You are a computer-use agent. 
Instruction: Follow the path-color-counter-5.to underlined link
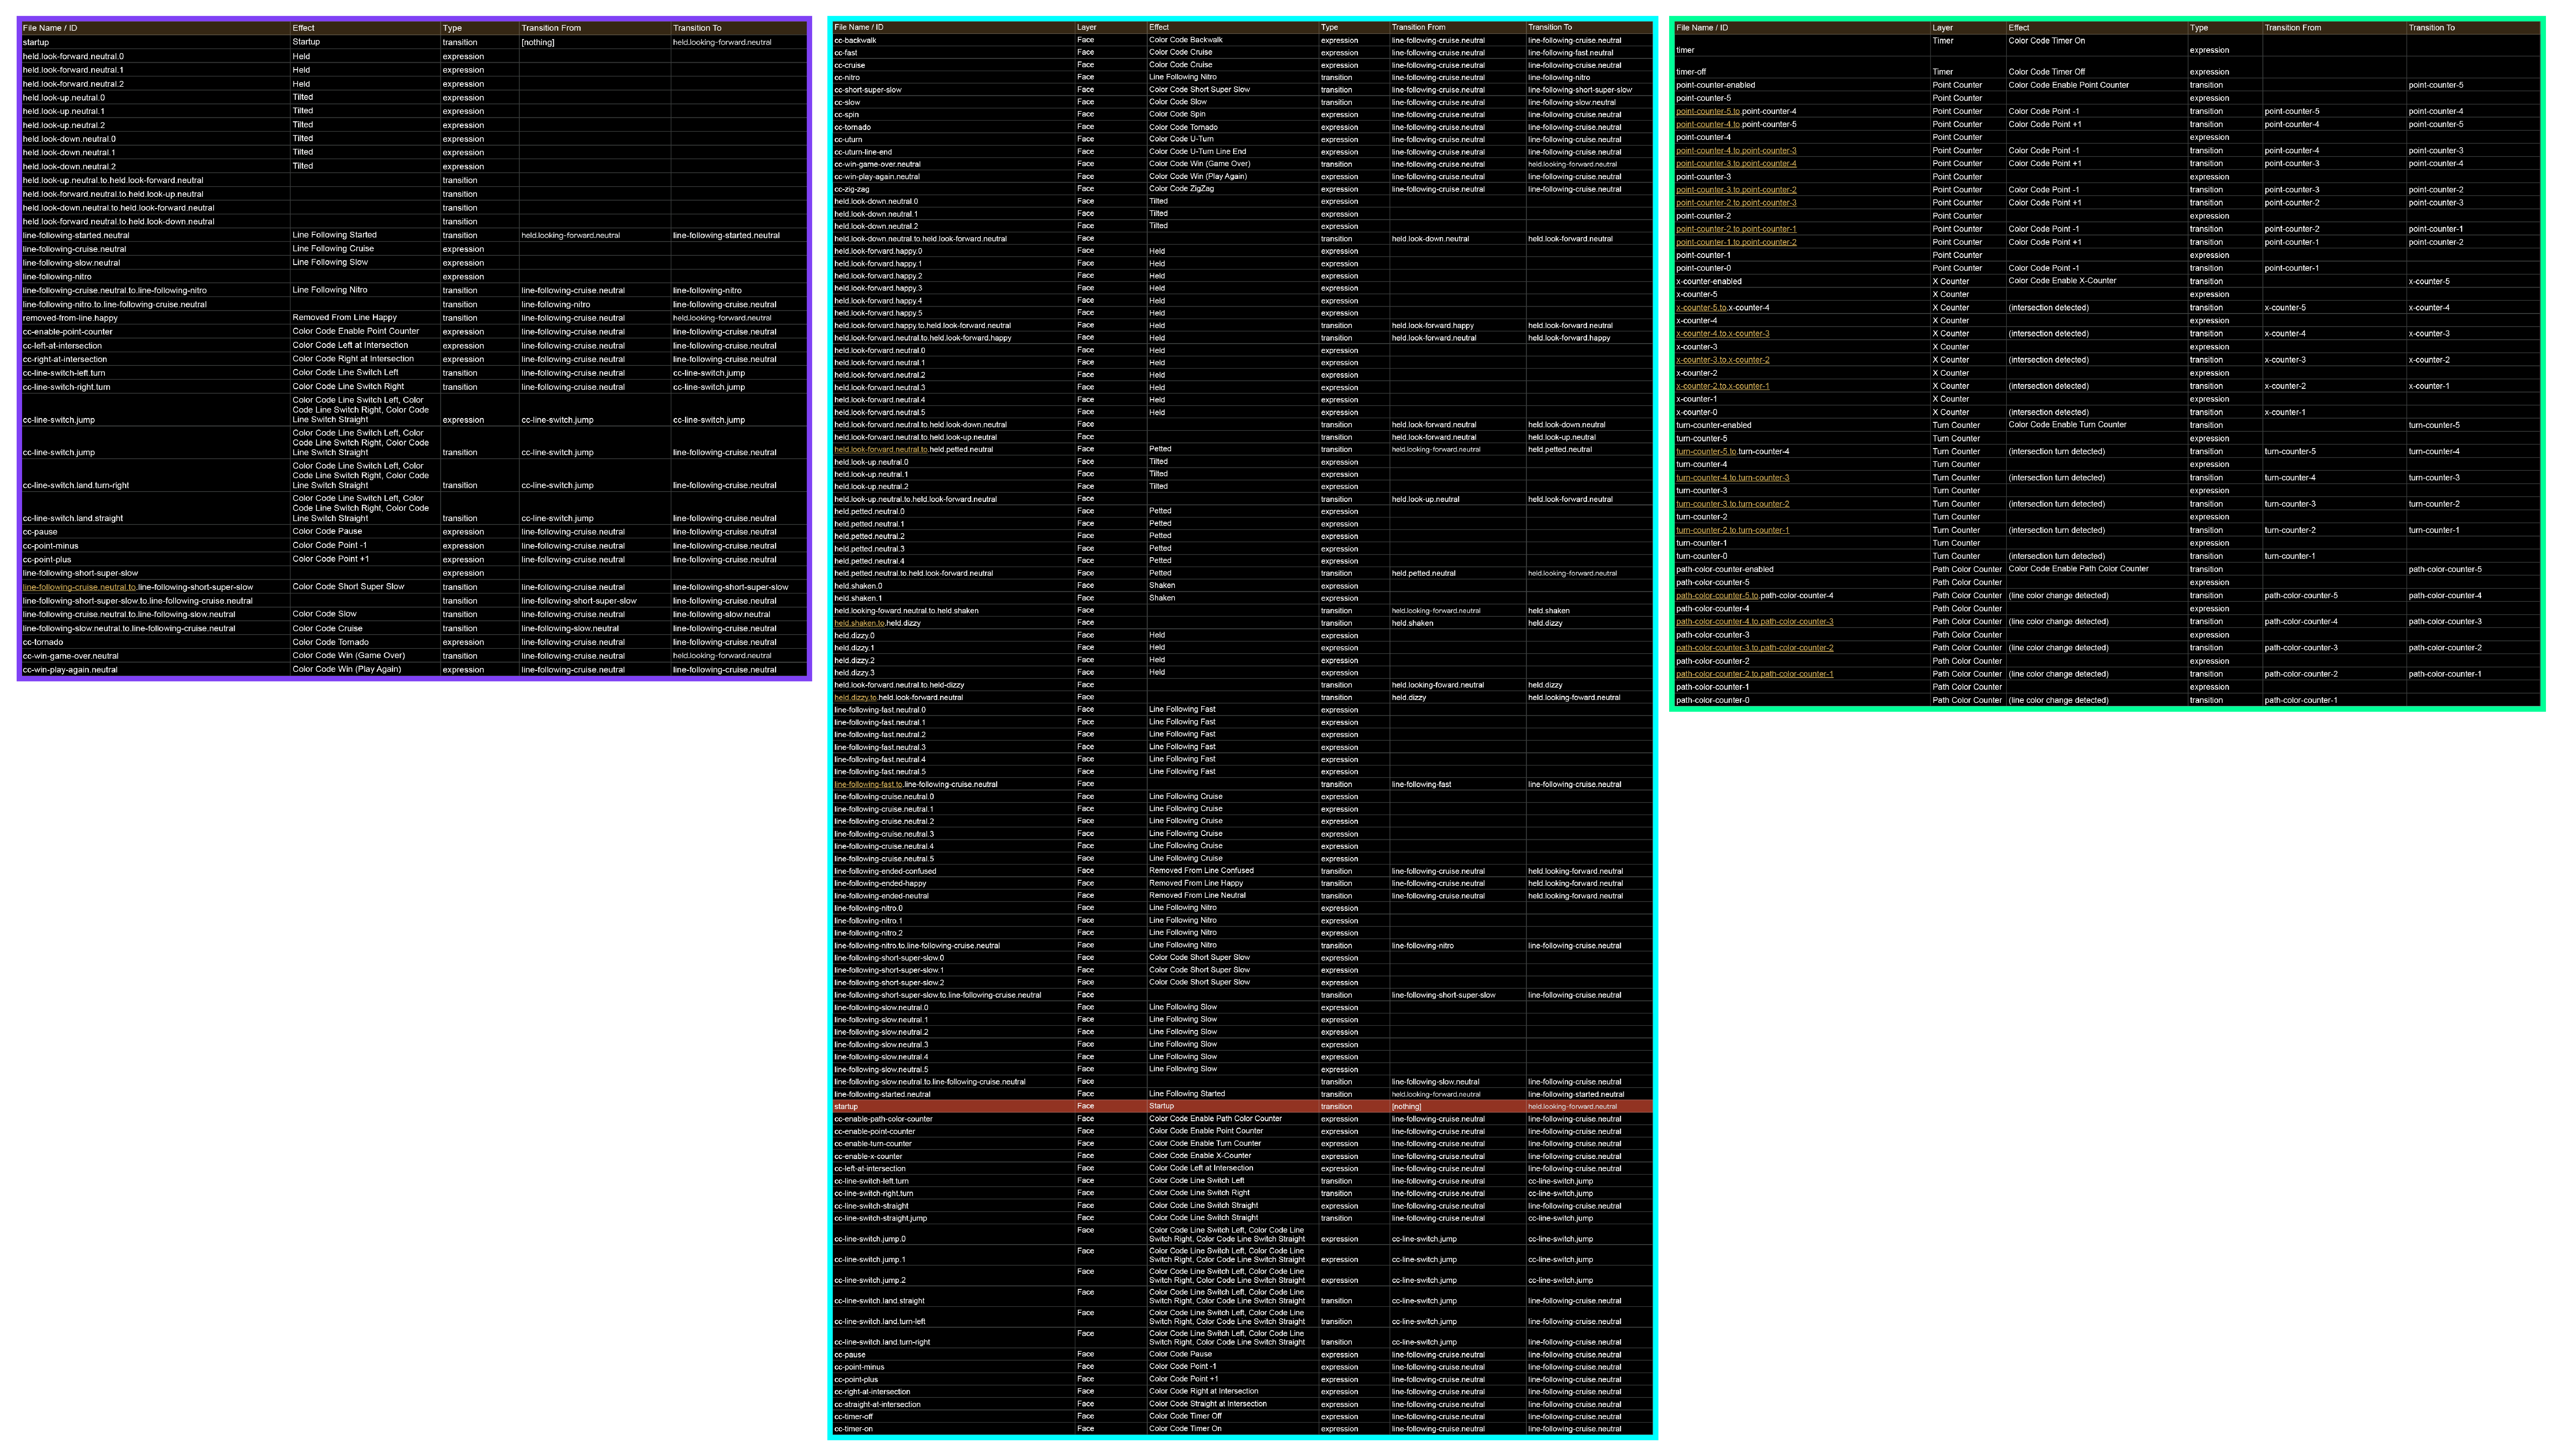pos(1717,596)
